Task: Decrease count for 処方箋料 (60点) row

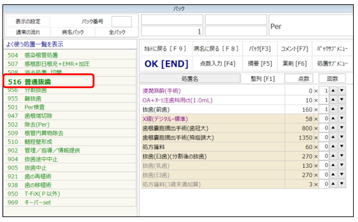Action: (x=342, y=147)
